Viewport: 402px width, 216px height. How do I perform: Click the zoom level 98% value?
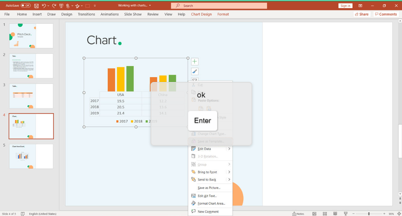click(391, 214)
